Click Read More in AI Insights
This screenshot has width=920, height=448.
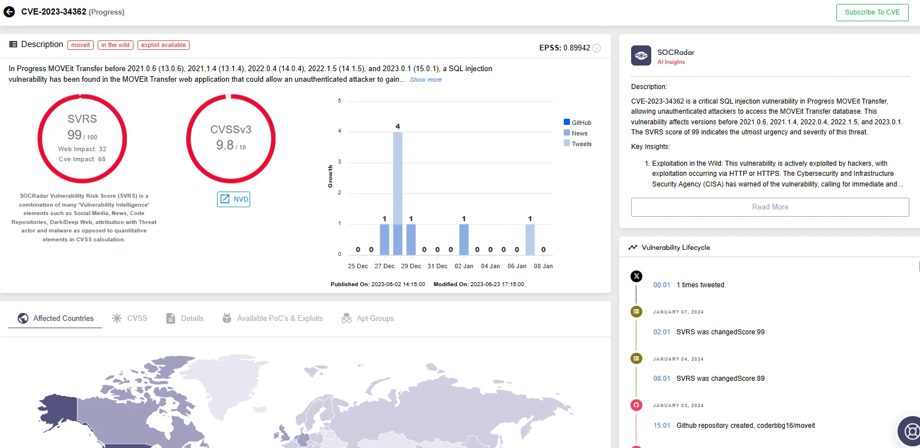click(x=770, y=207)
